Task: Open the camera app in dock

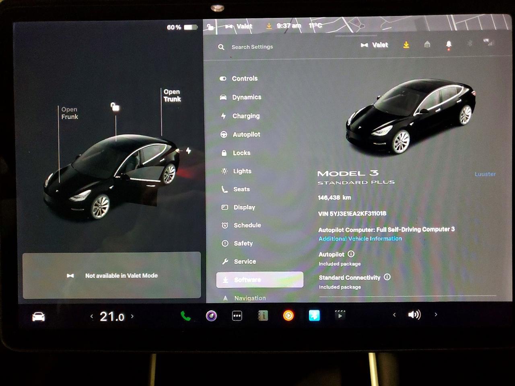Action: point(211,316)
